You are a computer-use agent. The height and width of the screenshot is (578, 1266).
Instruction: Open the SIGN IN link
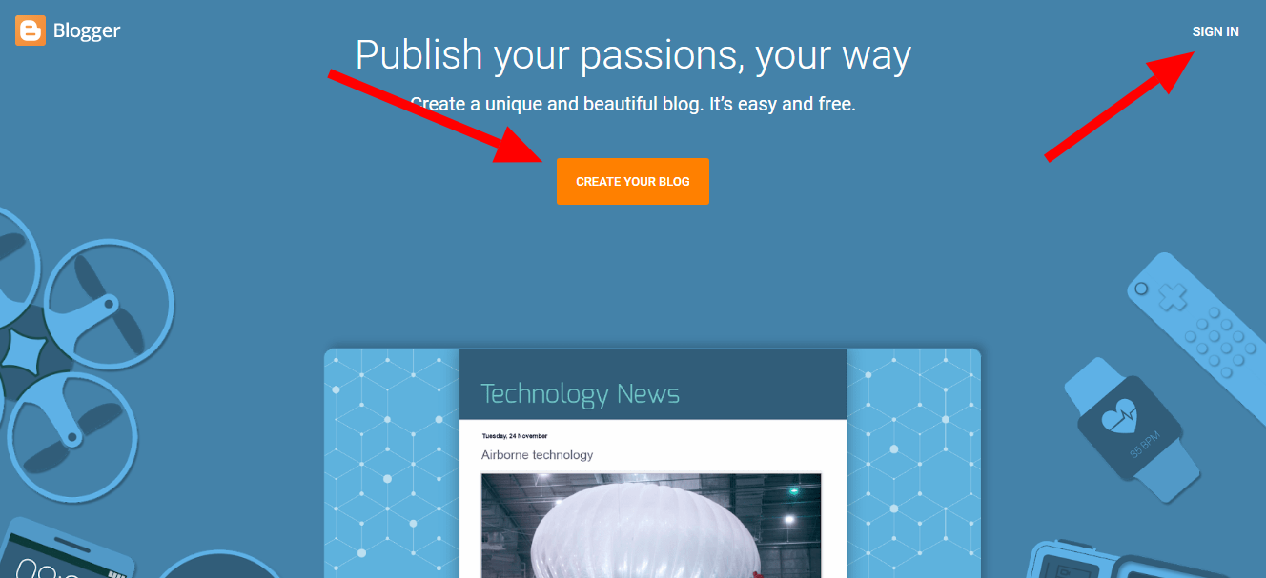pyautogui.click(x=1215, y=31)
